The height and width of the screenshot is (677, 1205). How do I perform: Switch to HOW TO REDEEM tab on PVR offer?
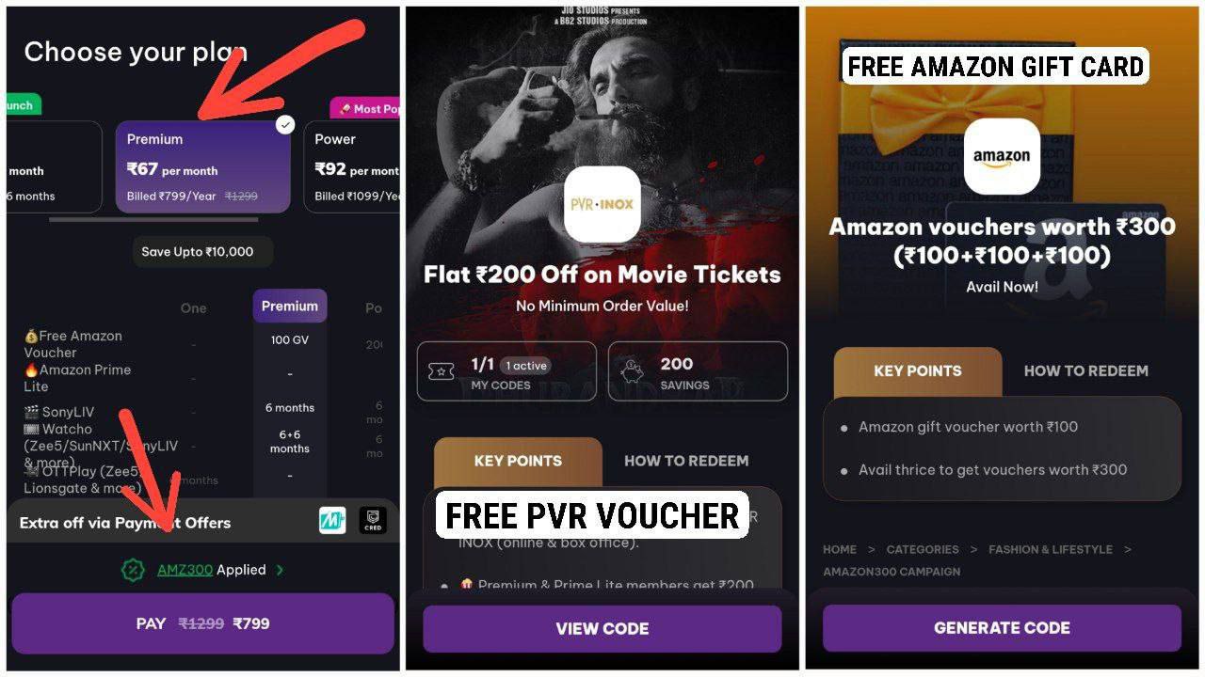(686, 461)
